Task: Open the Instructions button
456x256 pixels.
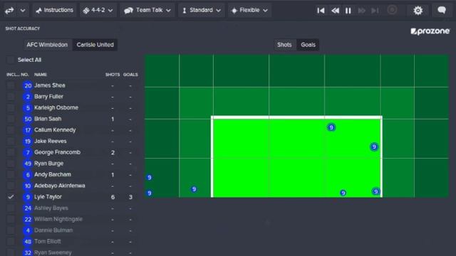Action: click(x=54, y=10)
